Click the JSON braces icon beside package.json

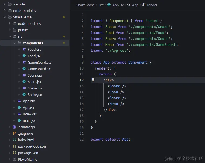15,153
